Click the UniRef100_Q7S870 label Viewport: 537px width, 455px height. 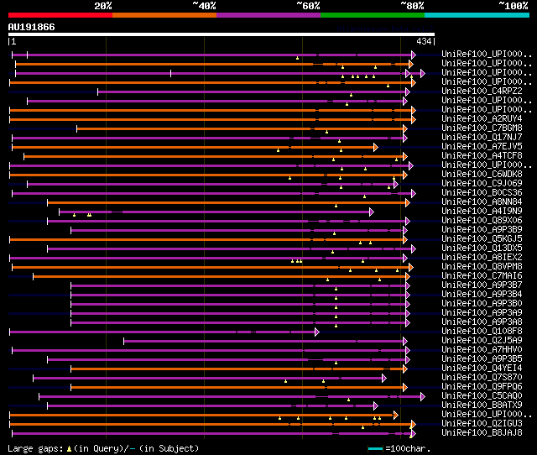[x=482, y=378]
